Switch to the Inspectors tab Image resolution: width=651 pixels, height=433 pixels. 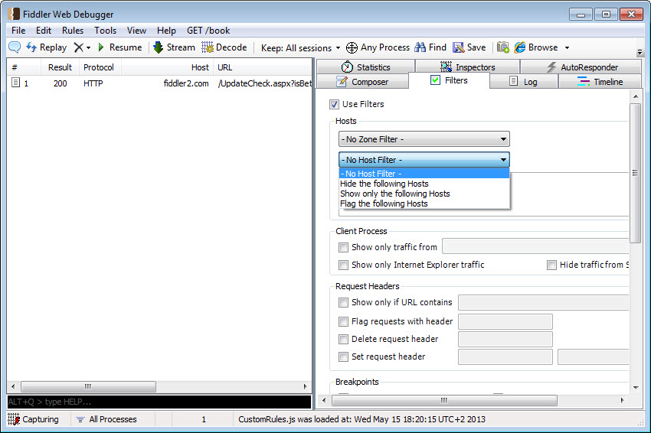(x=467, y=67)
